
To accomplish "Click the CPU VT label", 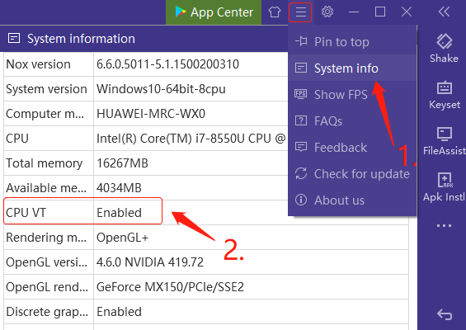I will click(26, 213).
